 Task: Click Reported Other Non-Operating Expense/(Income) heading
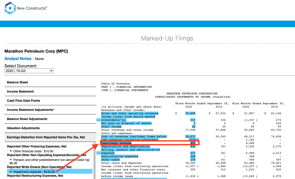[x=46, y=155]
